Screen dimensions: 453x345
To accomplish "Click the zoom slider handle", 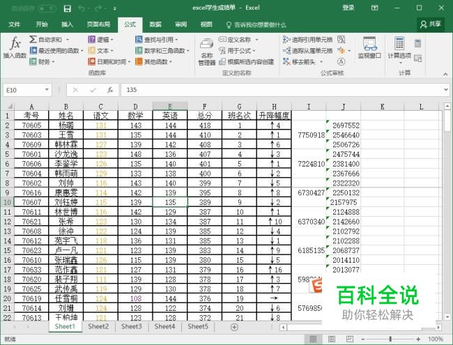I will pyautogui.click(x=390, y=339).
